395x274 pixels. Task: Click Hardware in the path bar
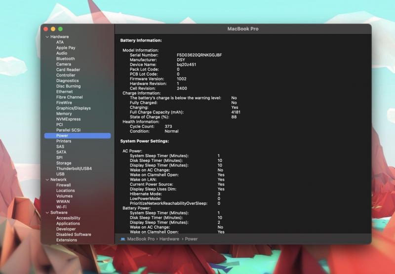pyautogui.click(x=169, y=239)
